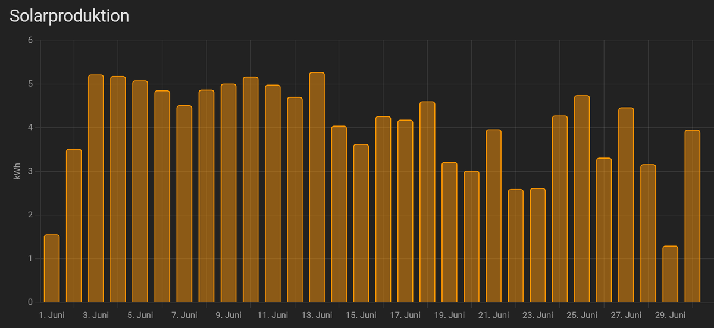
Task: Click the '23. Juni' axis label
Action: point(538,315)
